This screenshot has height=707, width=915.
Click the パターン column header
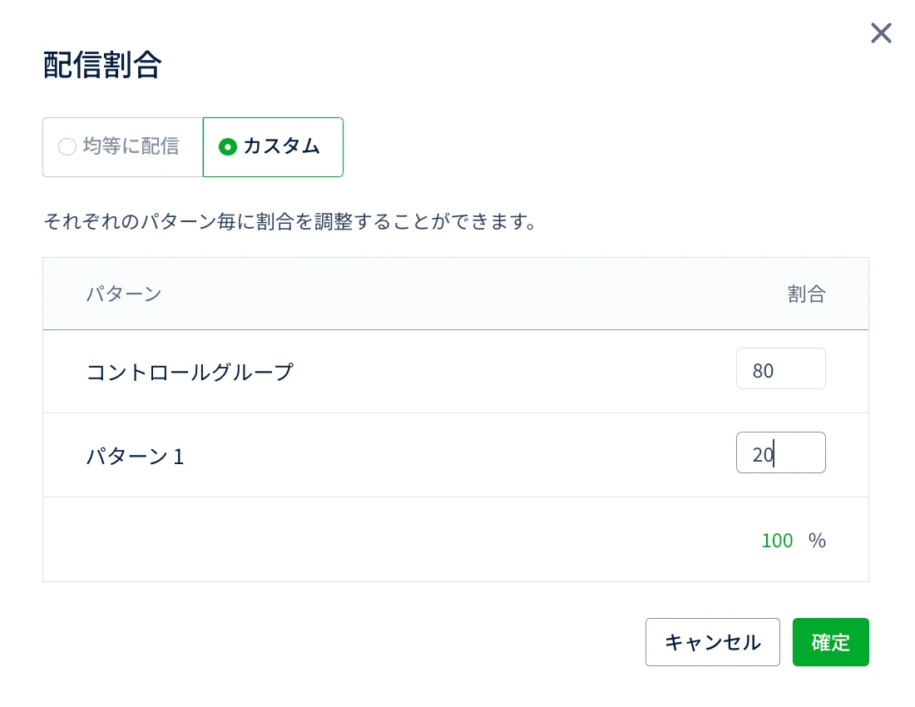pyautogui.click(x=124, y=294)
